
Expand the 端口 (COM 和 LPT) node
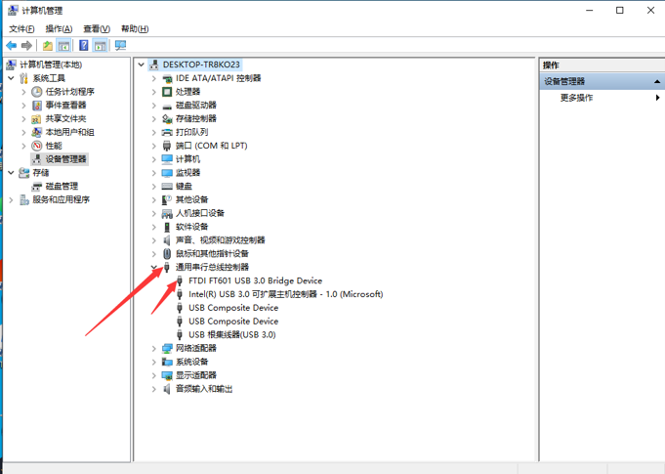pos(154,146)
